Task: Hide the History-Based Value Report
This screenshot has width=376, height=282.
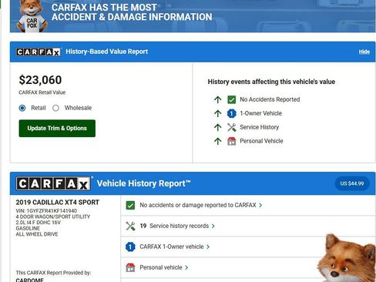Action: click(x=364, y=52)
